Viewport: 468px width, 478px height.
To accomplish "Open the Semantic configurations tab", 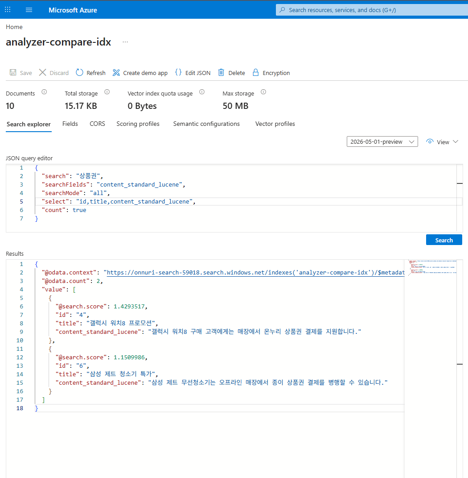I will (206, 124).
